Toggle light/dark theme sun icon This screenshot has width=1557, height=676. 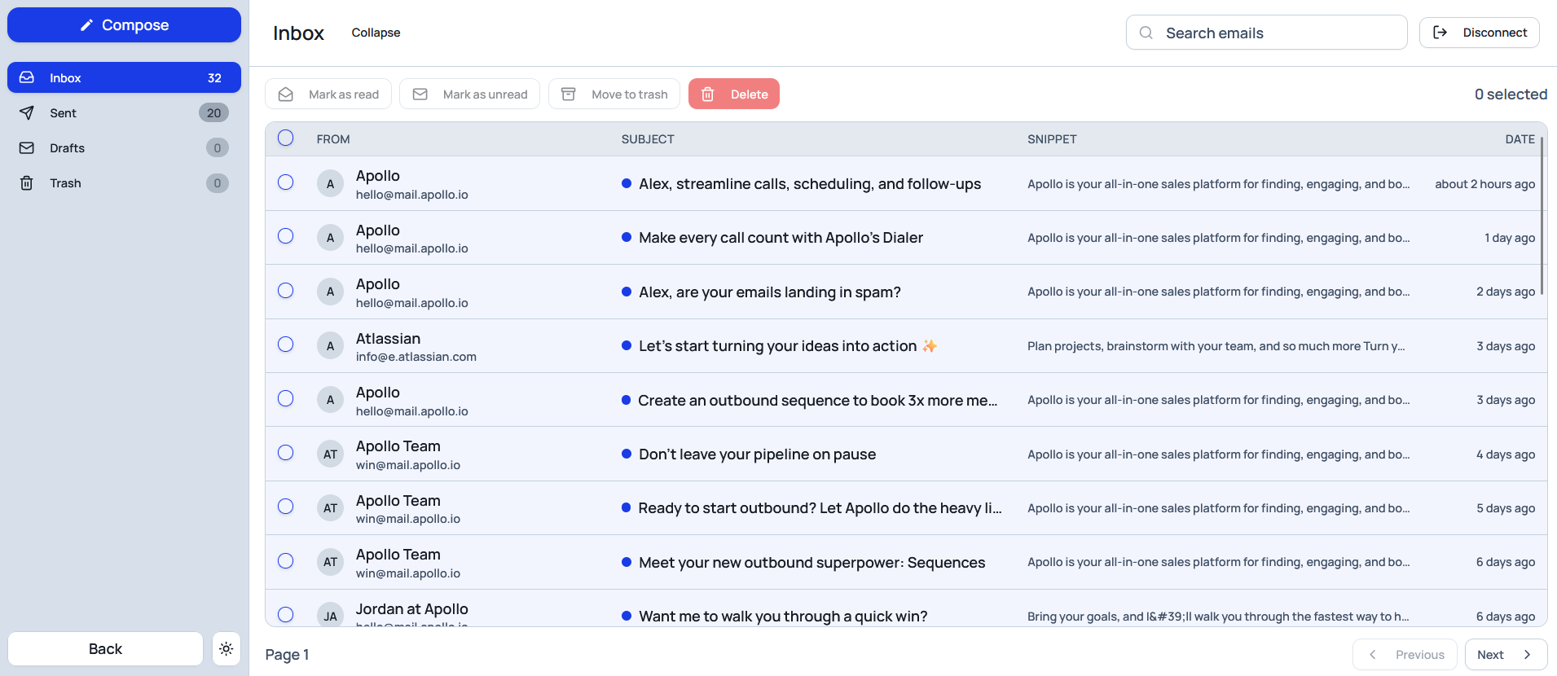click(226, 649)
